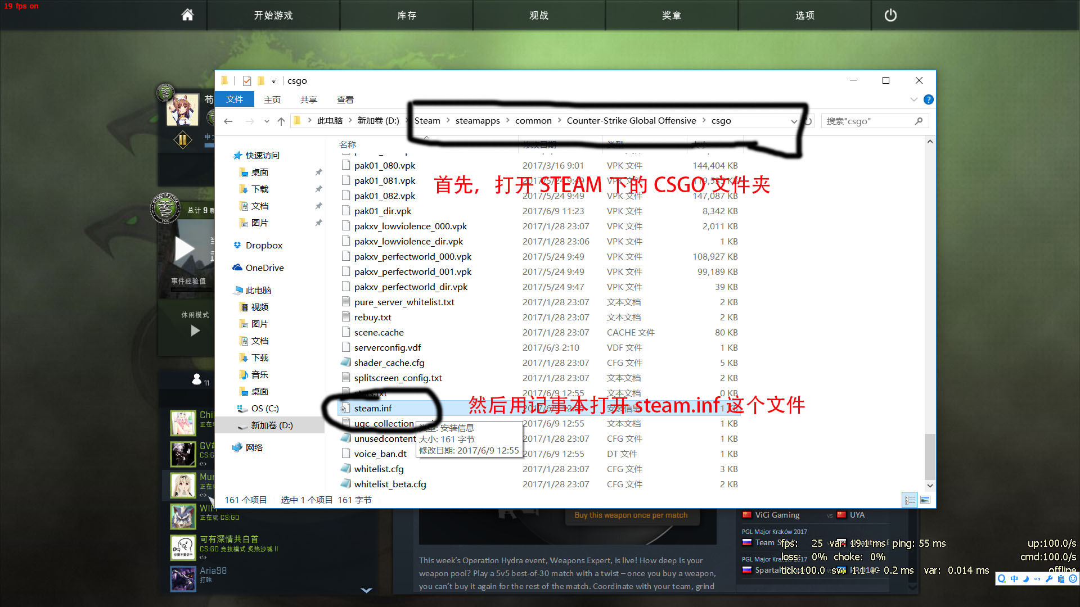Open the 库存 menu tab
The height and width of the screenshot is (607, 1080).
pyautogui.click(x=407, y=15)
